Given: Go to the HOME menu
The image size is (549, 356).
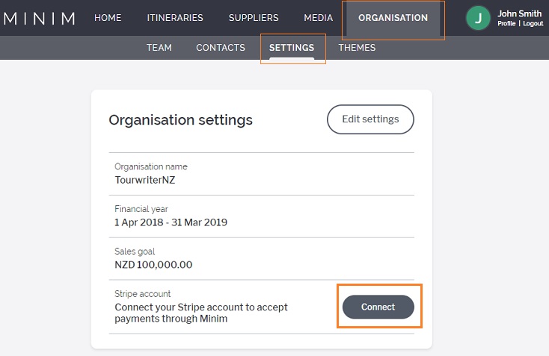Looking at the screenshot, I should click(108, 18).
